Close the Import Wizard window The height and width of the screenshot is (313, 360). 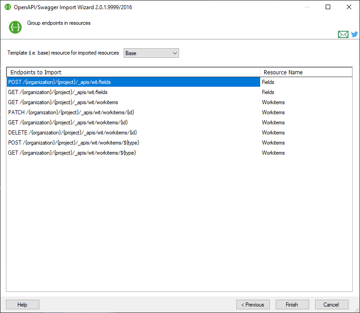[349, 7]
